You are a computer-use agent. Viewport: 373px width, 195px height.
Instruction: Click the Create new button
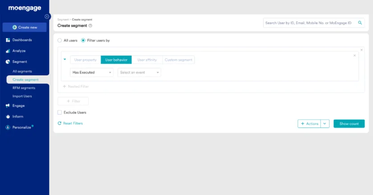pos(25,27)
